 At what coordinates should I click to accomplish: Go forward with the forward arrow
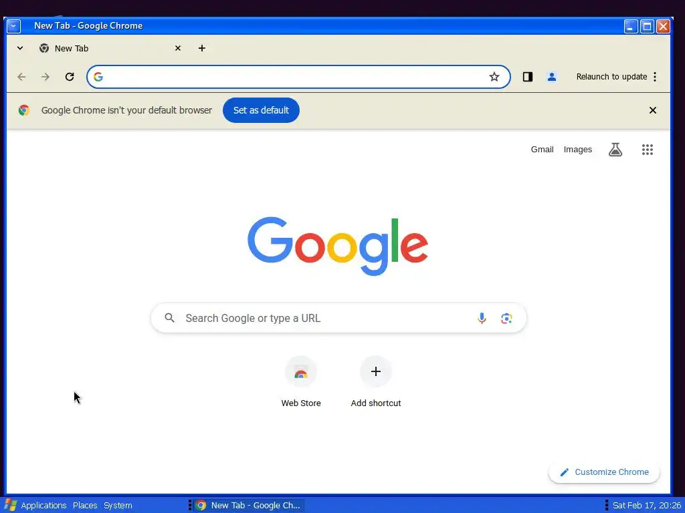(45, 77)
